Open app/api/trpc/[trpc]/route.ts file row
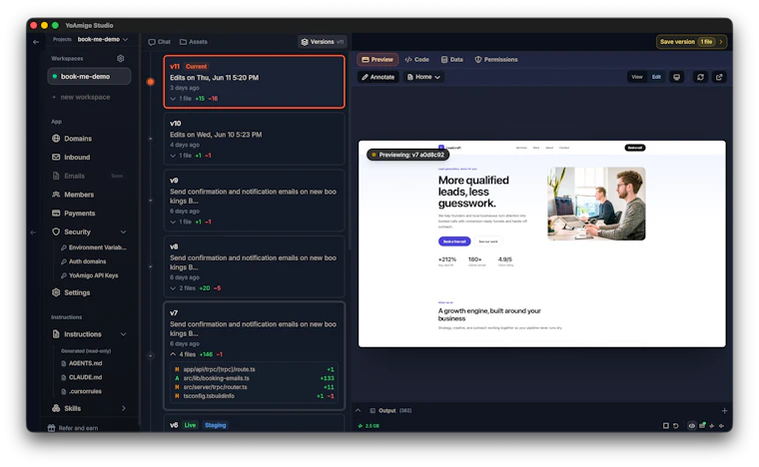The image size is (759, 467). (x=254, y=369)
